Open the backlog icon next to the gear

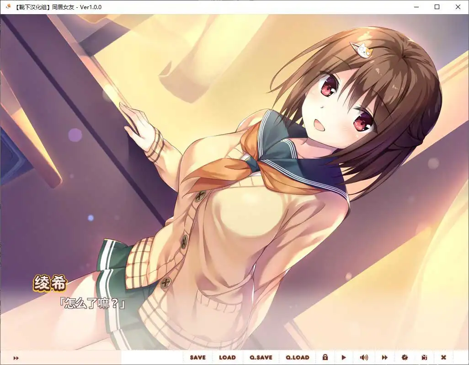[424, 357]
